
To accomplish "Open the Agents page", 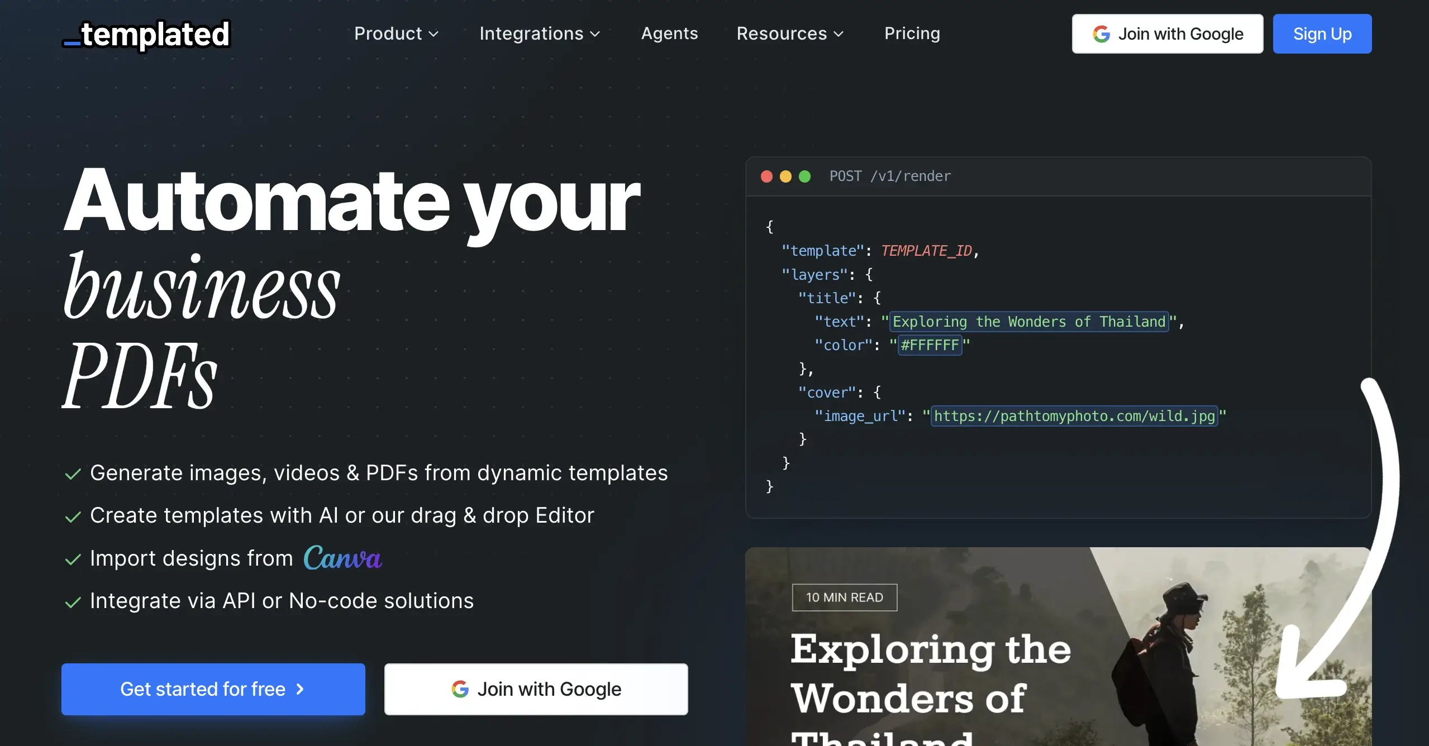I will pos(669,34).
